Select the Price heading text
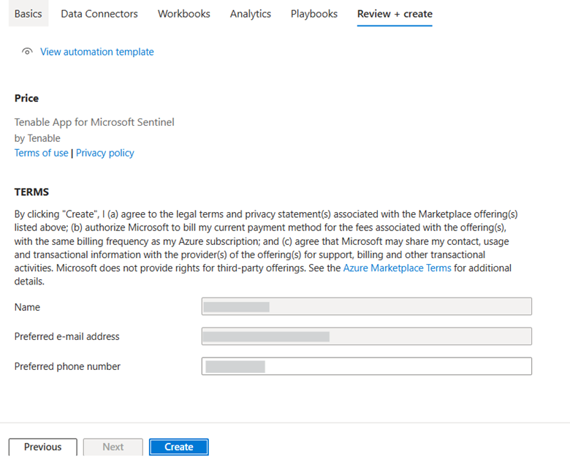The height and width of the screenshot is (457, 570). pyautogui.click(x=26, y=98)
